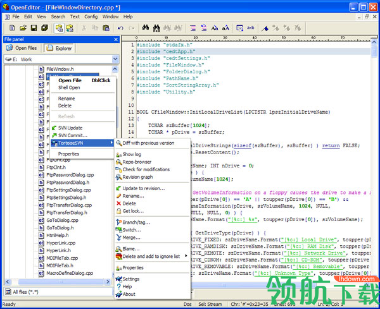Click the 'Aa' change case icon
The height and width of the screenshot is (309, 380).
coord(215,28)
